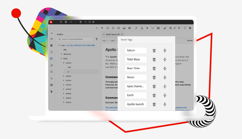Collapse the body node in outline
The height and width of the screenshot is (139, 242).
click(x=61, y=59)
